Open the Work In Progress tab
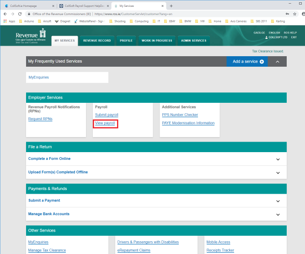 pos(157,41)
